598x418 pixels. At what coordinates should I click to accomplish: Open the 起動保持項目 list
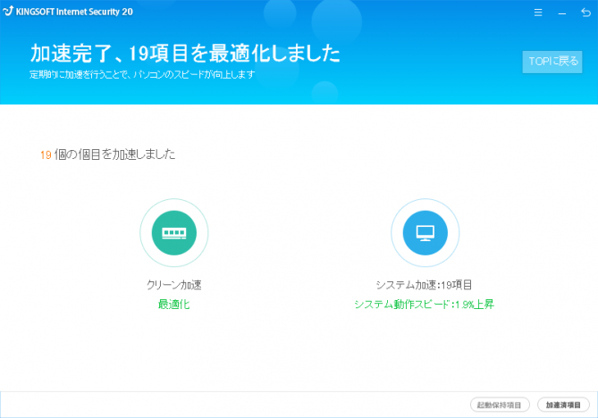point(501,405)
